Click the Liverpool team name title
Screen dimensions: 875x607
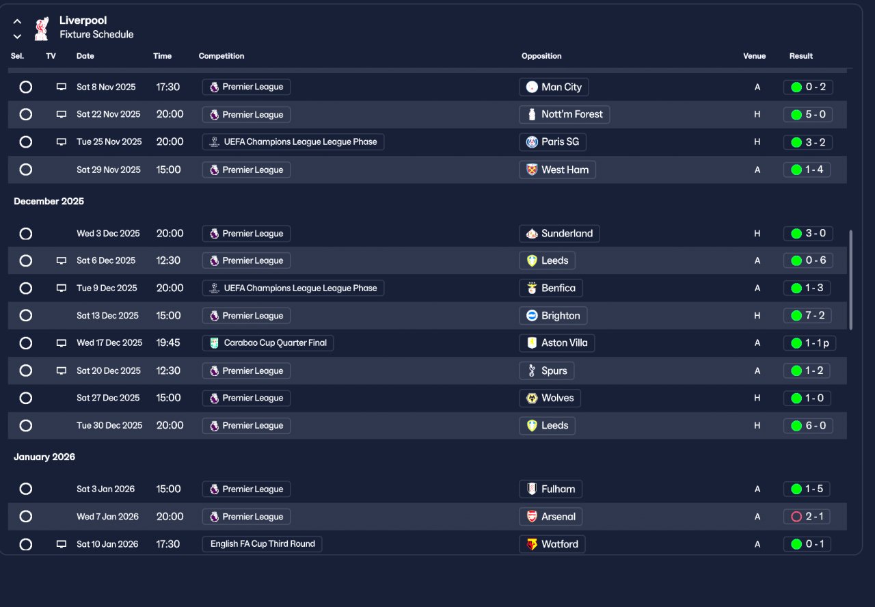tap(83, 21)
